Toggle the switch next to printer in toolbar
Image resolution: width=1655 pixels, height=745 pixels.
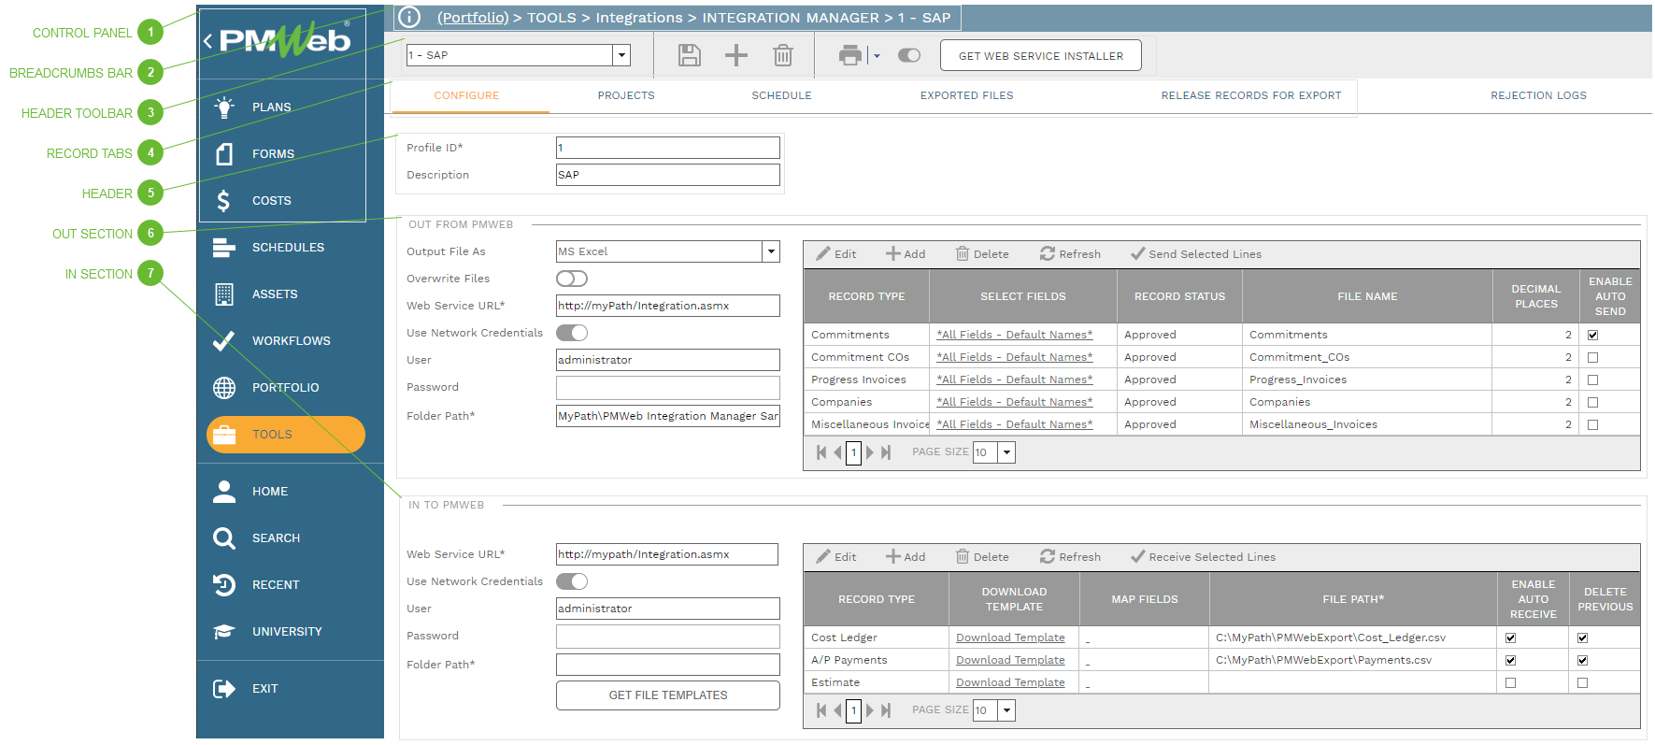tap(909, 55)
